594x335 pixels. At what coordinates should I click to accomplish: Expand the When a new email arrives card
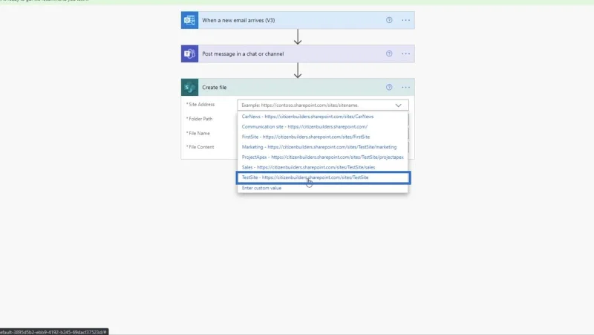298,20
